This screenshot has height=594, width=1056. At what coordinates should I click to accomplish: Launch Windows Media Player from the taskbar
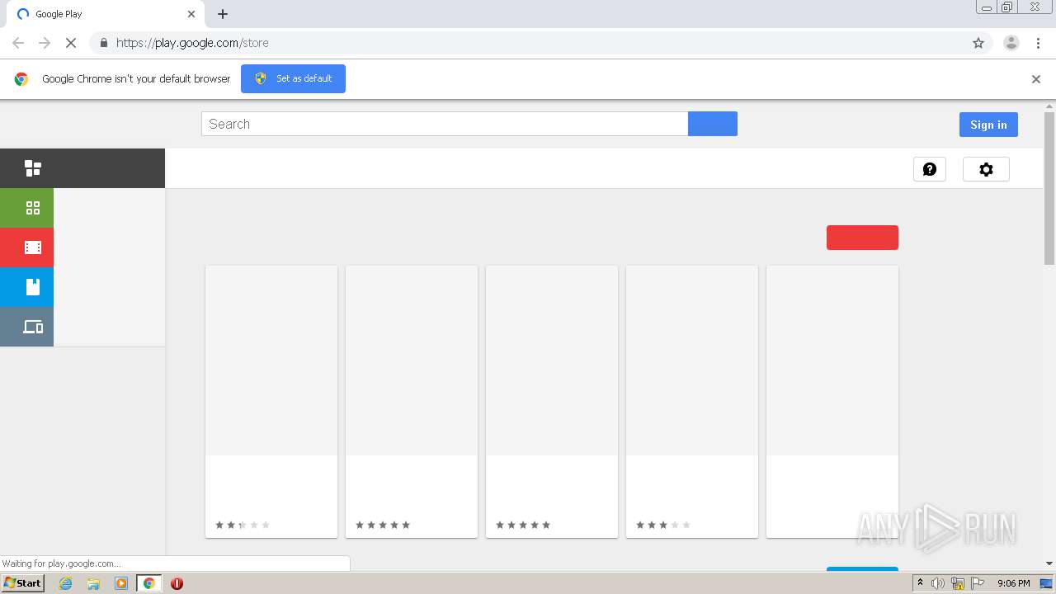coord(121,583)
